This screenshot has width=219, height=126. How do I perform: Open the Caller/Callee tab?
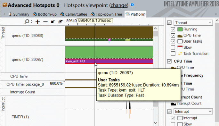click(74, 14)
